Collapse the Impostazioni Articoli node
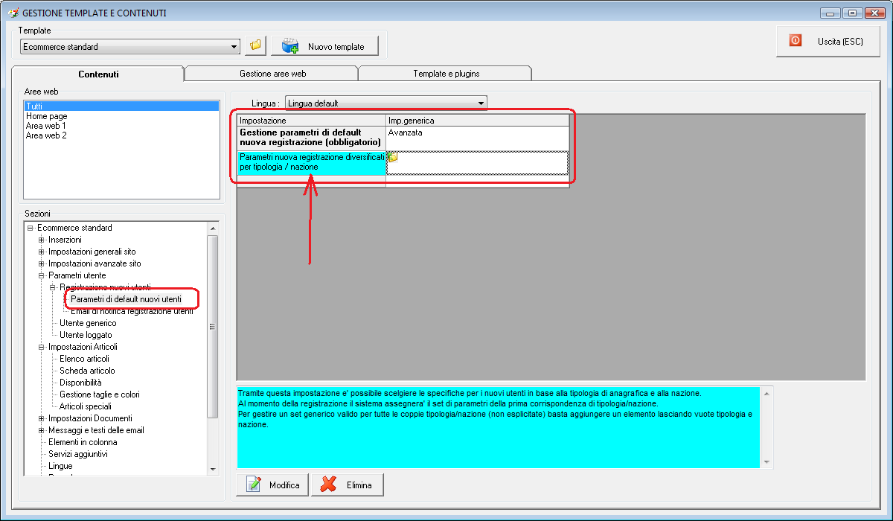This screenshot has height=521, width=893. click(42, 347)
